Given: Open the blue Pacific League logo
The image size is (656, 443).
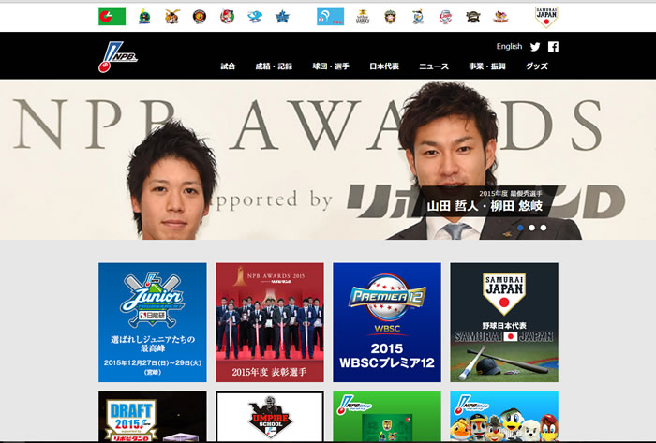Looking at the screenshot, I should pyautogui.click(x=330, y=17).
